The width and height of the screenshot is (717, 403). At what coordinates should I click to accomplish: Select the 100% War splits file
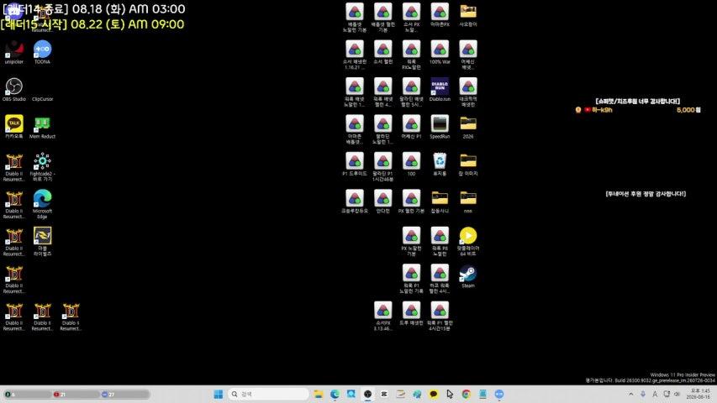[x=440, y=52]
